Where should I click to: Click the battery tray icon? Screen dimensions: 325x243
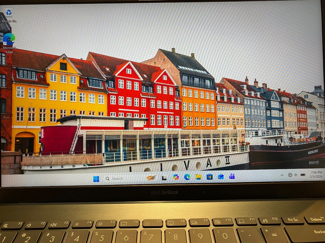coord(303,175)
